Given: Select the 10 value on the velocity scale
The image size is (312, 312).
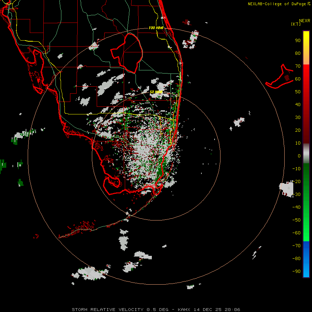Looking at the screenshot, I should (x=298, y=143).
